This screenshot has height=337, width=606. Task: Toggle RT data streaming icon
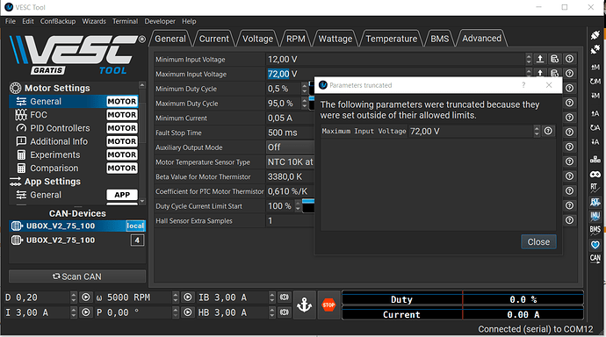(x=595, y=188)
